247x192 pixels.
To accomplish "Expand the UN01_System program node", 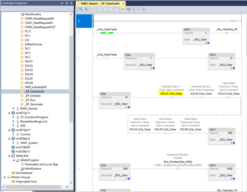I will [x=13, y=143].
